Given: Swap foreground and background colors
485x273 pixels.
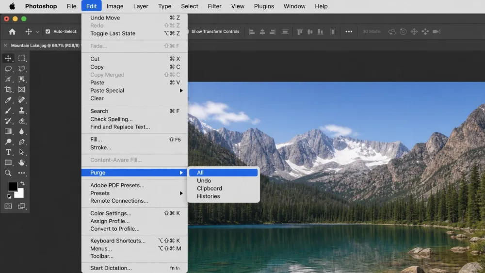Looking at the screenshot, I should coord(22,183).
